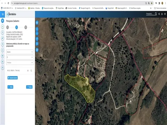Click the yellow highlighted parcel on the map
This screenshot has width=167, height=125.
coord(81,87)
